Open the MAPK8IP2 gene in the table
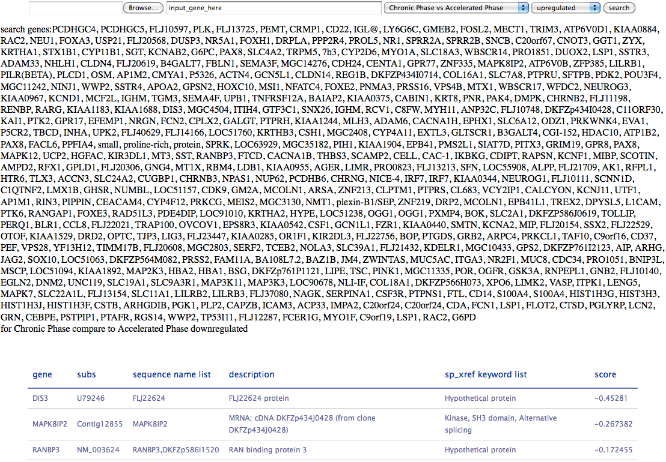Viewport: 666px width, 462px height. pos(49,424)
